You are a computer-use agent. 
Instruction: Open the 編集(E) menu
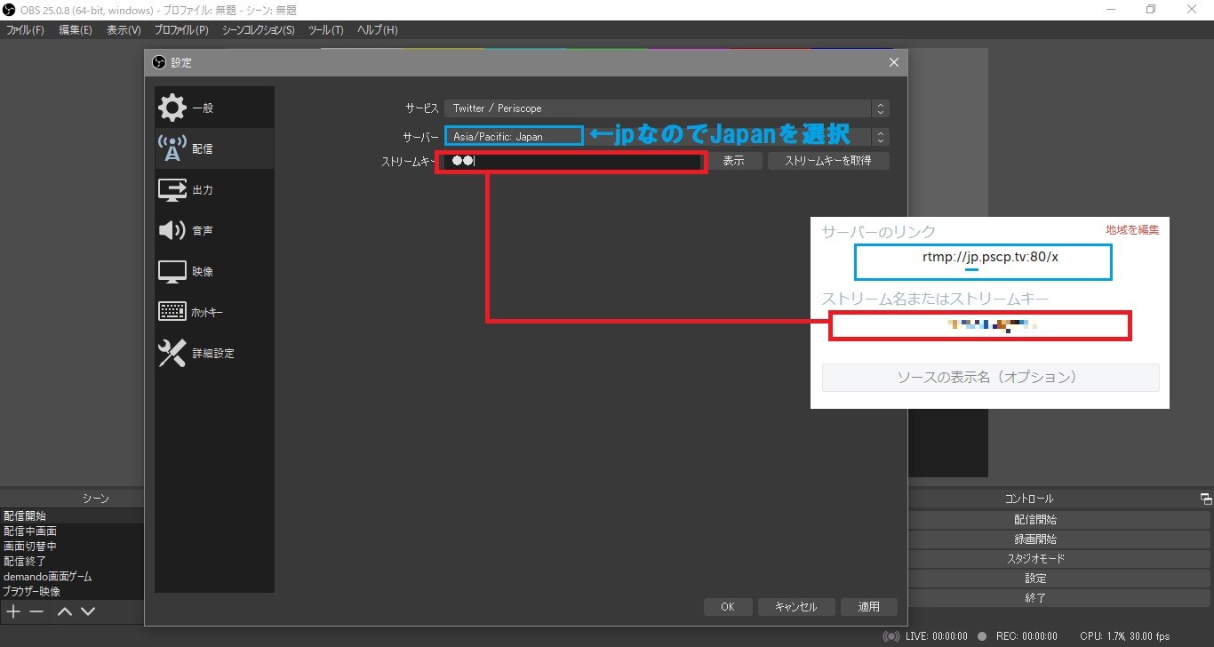click(76, 30)
